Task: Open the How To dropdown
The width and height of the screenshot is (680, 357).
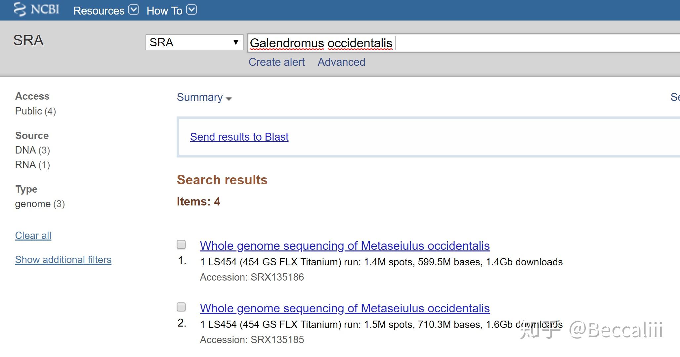Action: pos(191,10)
